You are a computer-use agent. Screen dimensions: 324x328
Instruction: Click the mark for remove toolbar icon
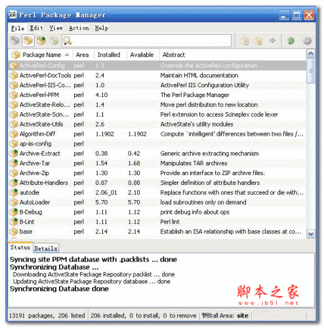pyautogui.click(x=258, y=41)
